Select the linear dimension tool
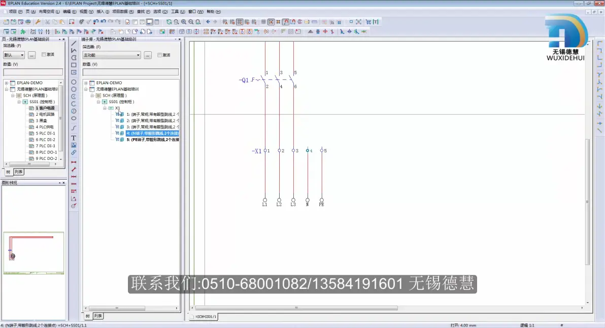The image size is (605, 328). click(x=74, y=162)
